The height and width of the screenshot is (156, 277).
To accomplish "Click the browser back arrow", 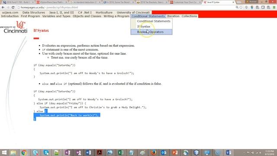I will (3, 7).
